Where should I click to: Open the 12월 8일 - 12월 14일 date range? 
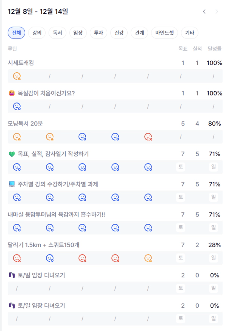(38, 12)
